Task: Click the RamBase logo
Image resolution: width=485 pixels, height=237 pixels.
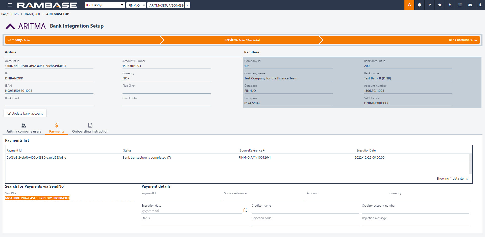Action: point(47,5)
